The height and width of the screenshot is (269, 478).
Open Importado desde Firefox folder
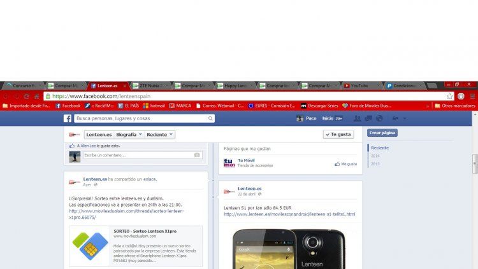tap(26, 106)
